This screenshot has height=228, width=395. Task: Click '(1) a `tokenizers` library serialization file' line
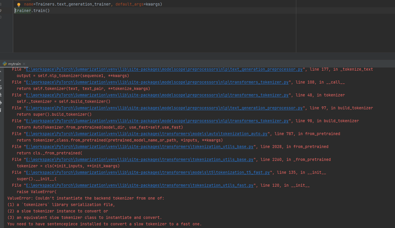61,205
